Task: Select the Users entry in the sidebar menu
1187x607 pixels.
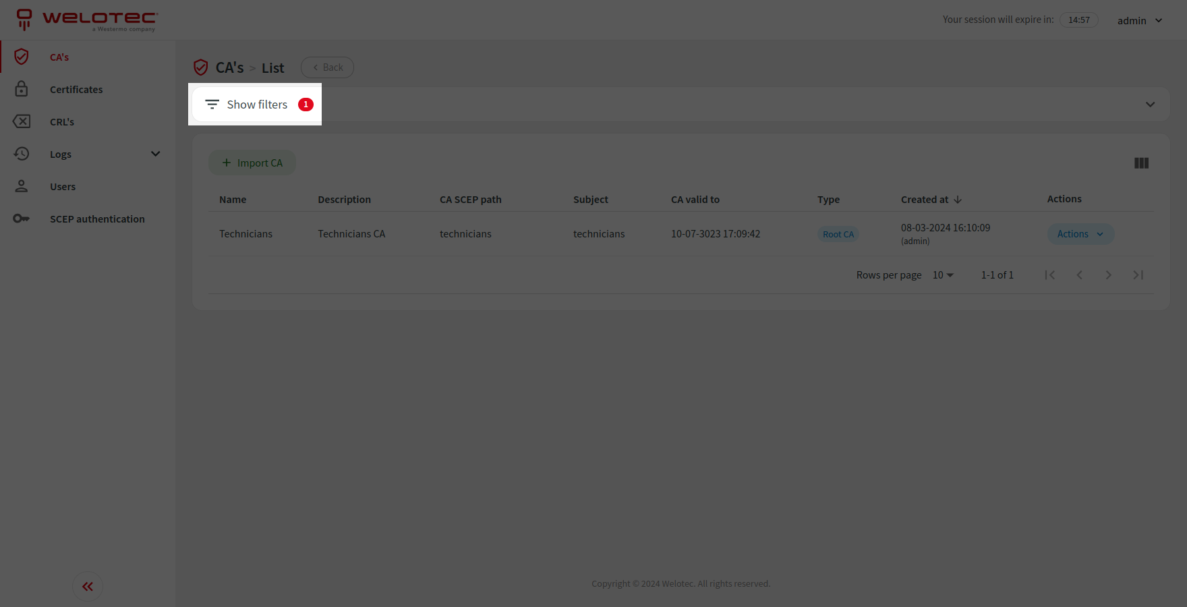Action: [63, 186]
